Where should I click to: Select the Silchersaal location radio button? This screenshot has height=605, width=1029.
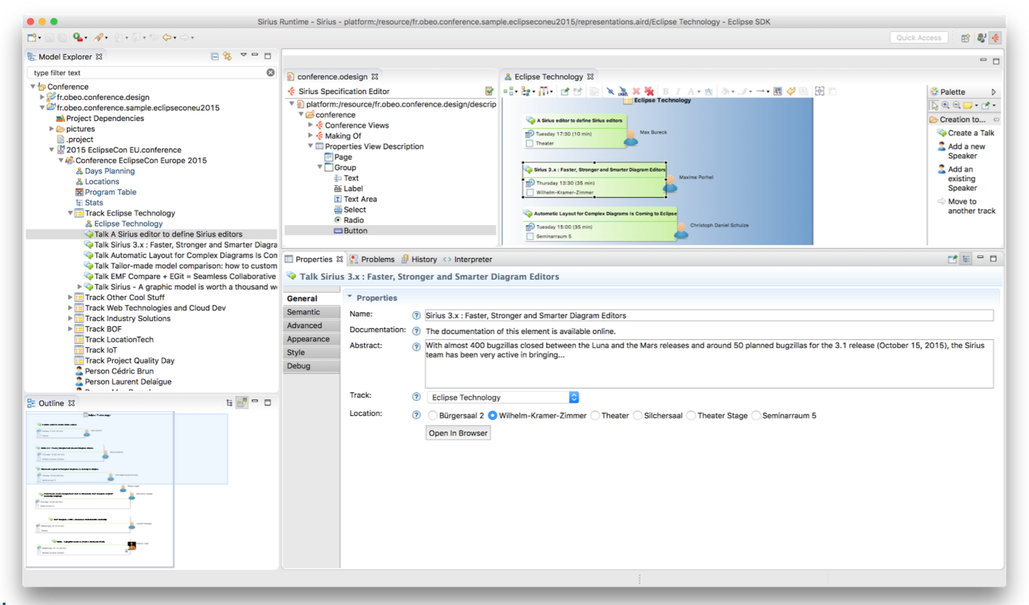(638, 415)
